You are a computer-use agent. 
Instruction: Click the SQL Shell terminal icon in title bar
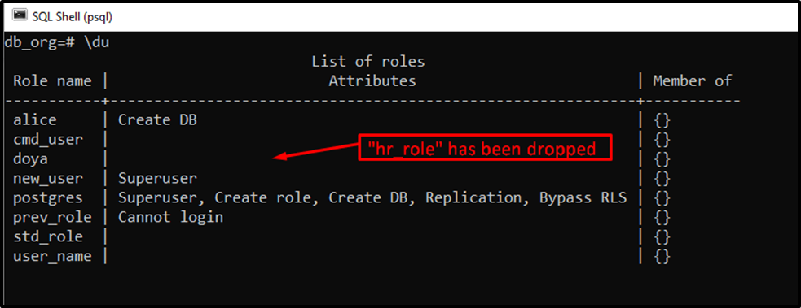pos(20,15)
